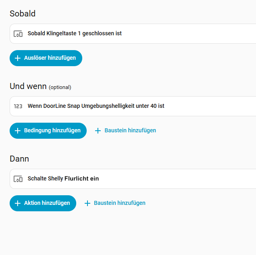Expand the DoorLine Snap Umgebungshelligkeit condition
This screenshot has width=256, height=255.
(x=96, y=106)
